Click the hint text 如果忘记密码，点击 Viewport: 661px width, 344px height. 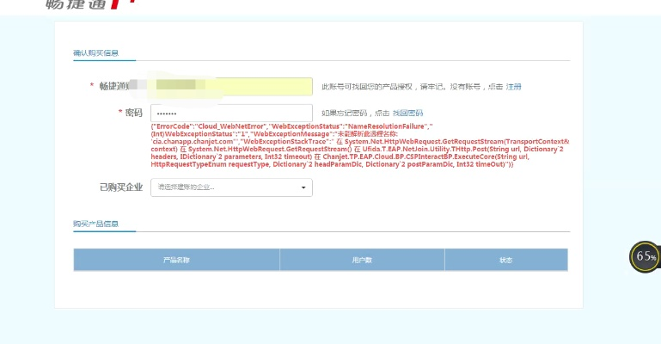coord(355,113)
